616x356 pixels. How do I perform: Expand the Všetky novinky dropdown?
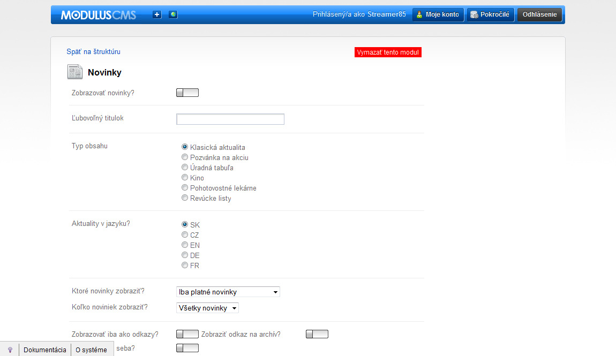207,308
